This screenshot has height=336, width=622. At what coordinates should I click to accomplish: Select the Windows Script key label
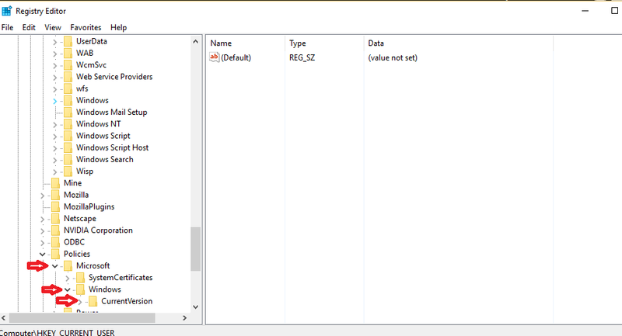point(103,136)
